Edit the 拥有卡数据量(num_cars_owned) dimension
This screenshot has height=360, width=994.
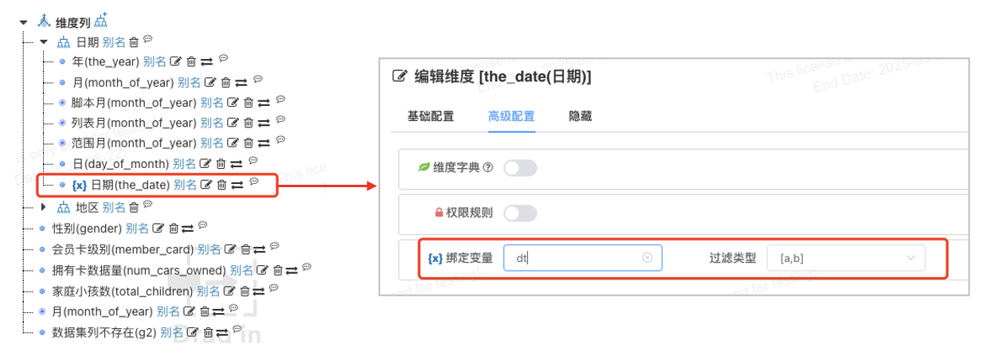263,271
